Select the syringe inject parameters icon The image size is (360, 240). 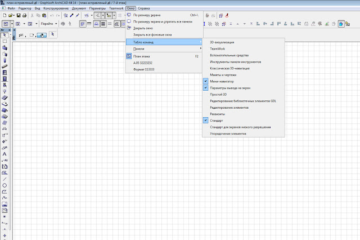78,15
